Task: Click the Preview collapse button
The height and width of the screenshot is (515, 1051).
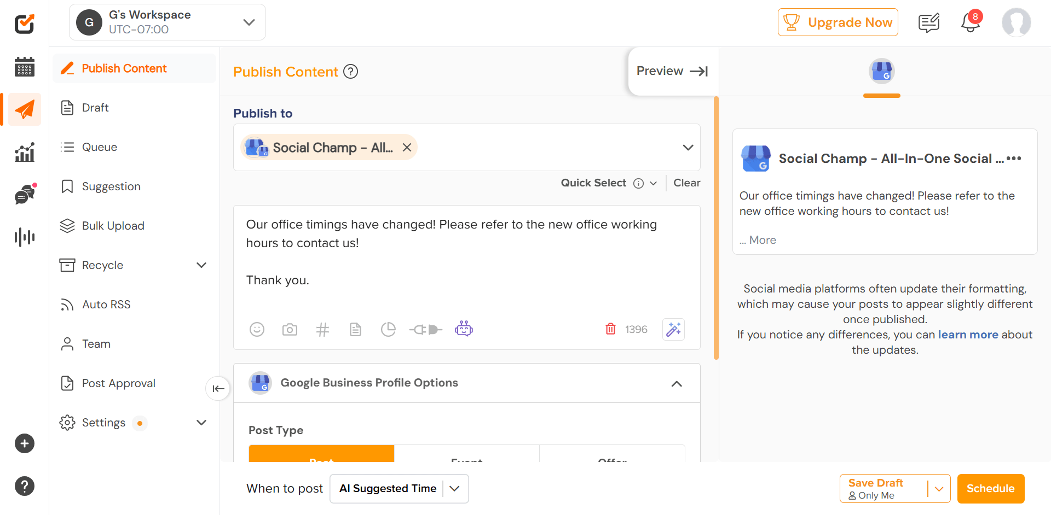Action: (x=672, y=71)
